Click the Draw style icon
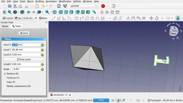The width and height of the screenshot is (183, 103). click(15, 12)
